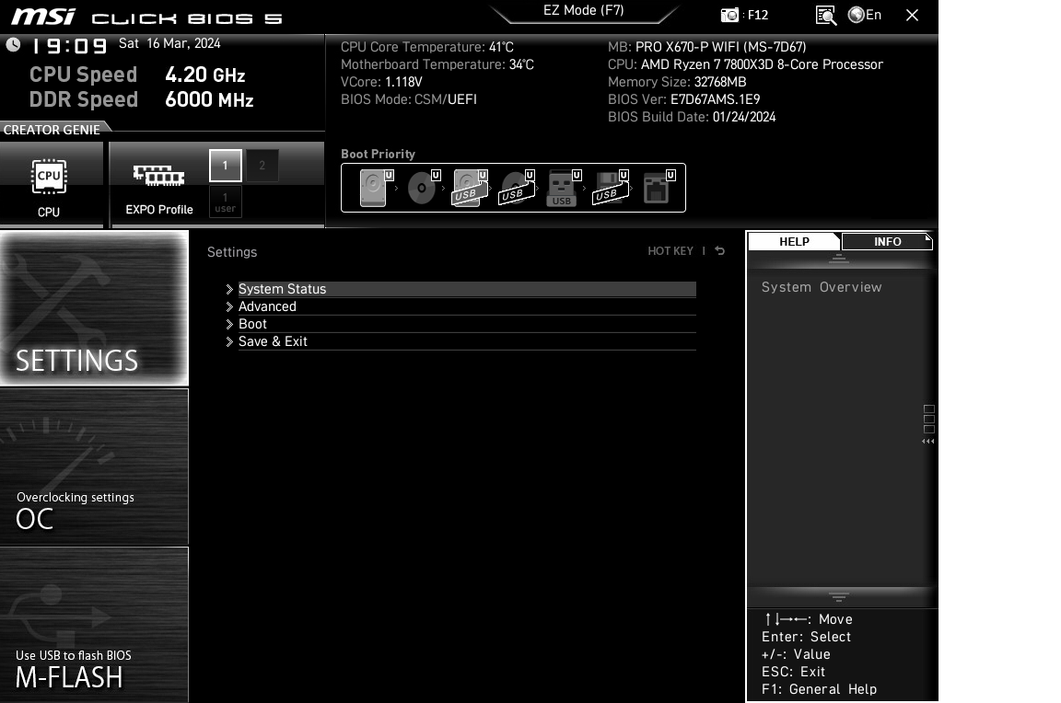Click the System Overview help text

[822, 287]
